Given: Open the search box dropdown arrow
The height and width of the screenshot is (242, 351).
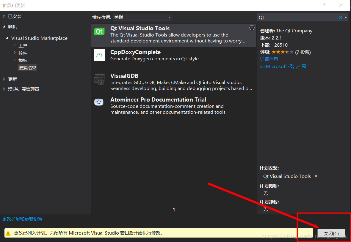Looking at the screenshot, I should tap(346, 18).
